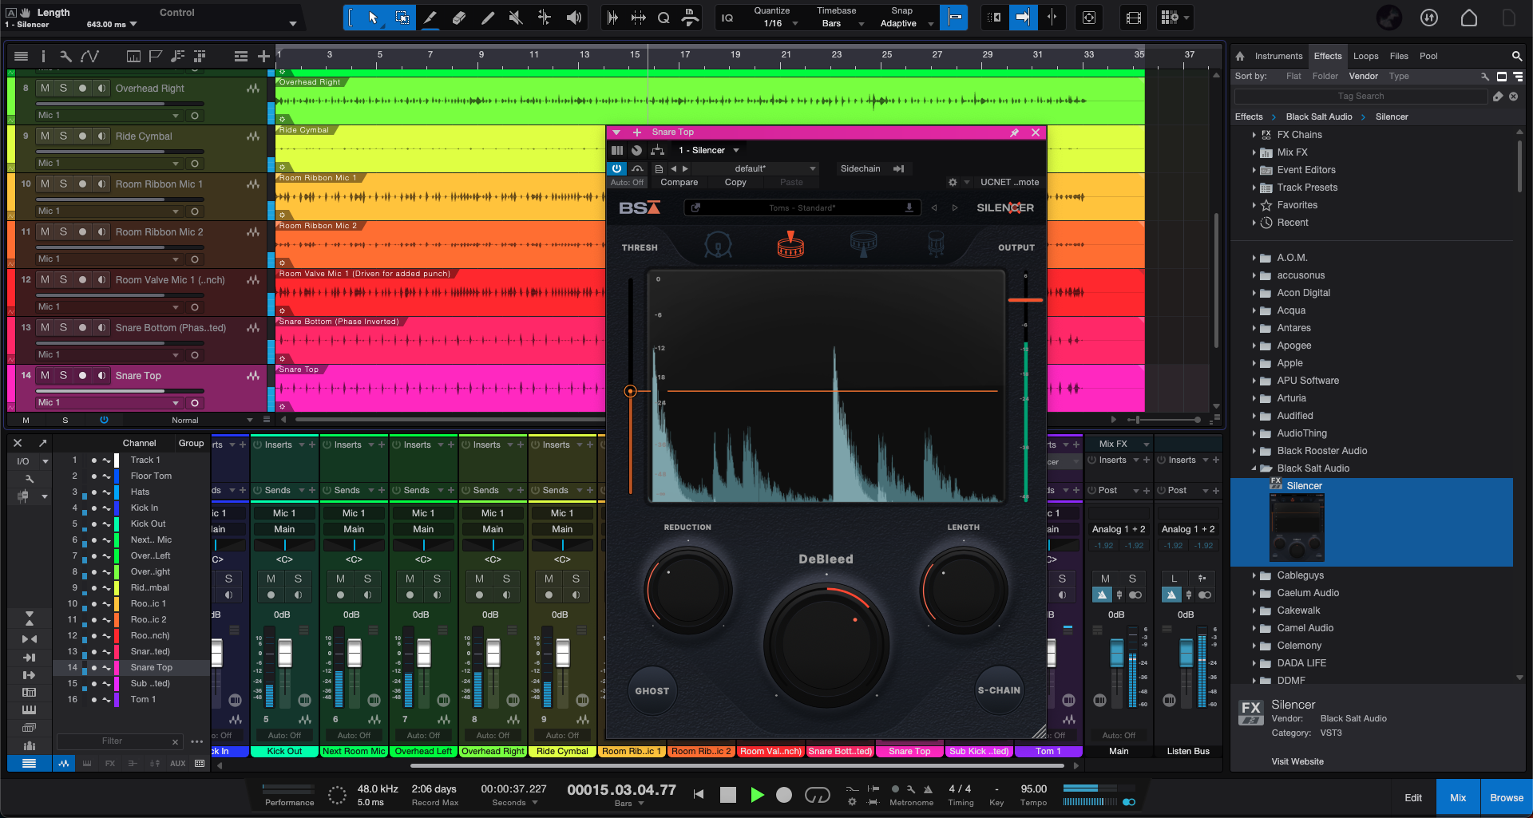The image size is (1533, 818).
Task: Click the channel list Filter field
Action: click(118, 741)
